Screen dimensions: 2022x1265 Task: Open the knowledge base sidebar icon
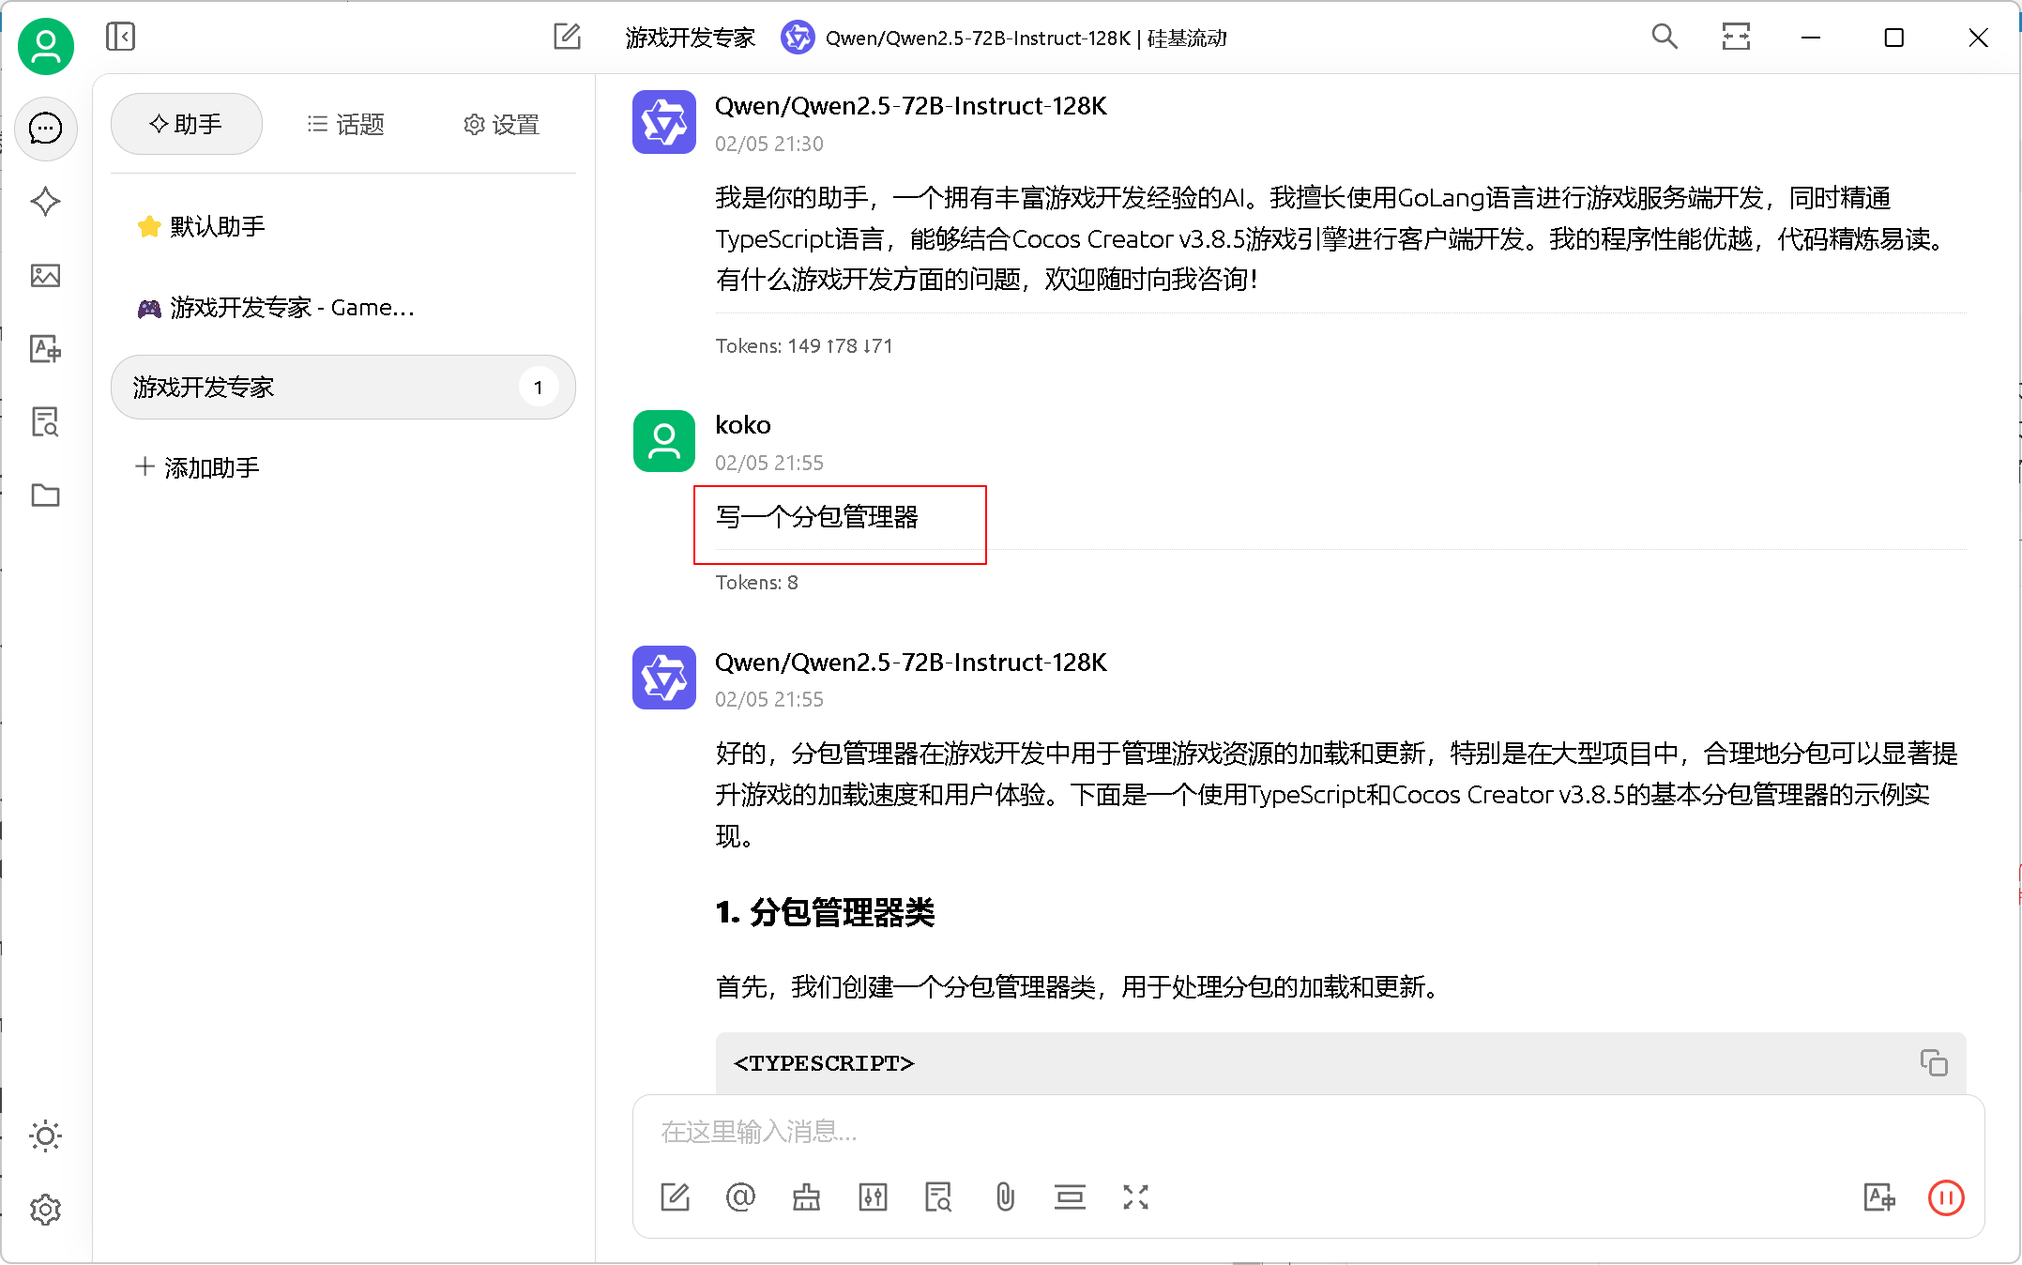[45, 422]
